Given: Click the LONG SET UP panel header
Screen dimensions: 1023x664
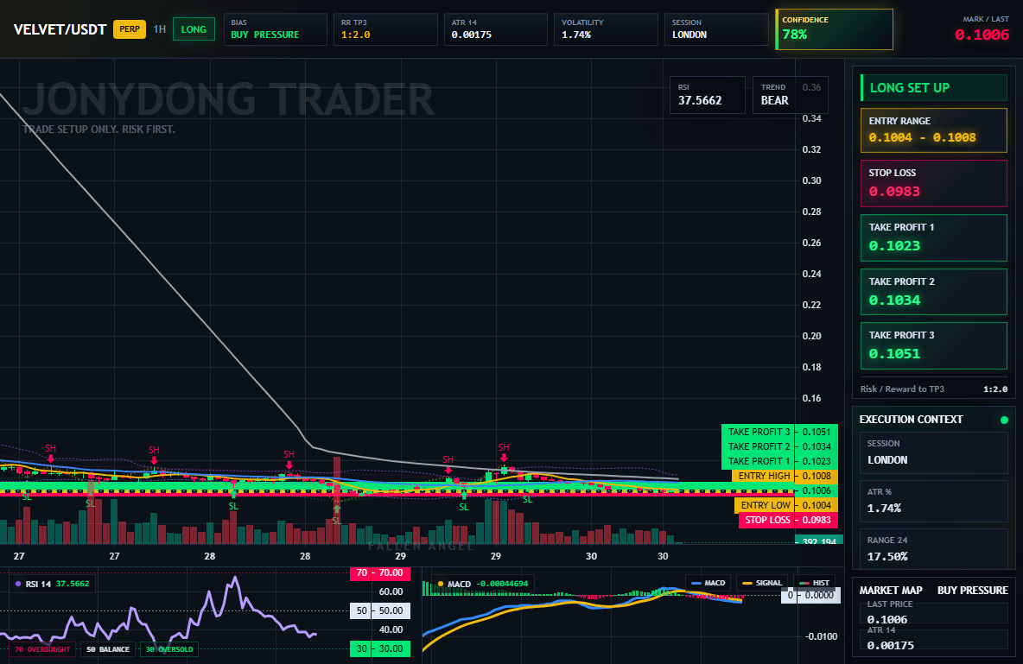Looking at the screenshot, I should [934, 87].
